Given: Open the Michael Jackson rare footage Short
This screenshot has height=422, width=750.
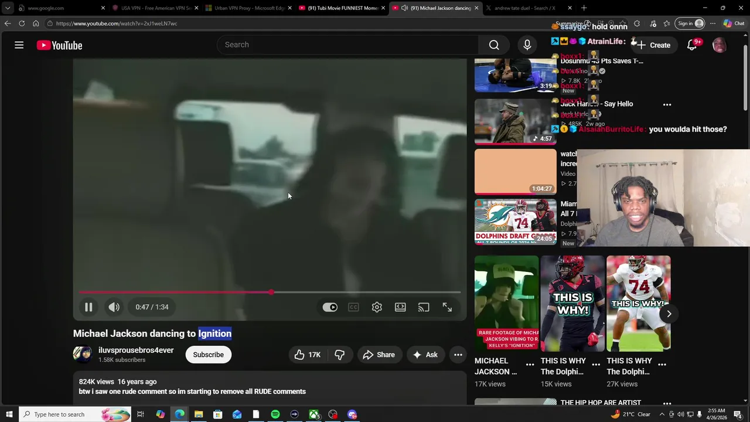Looking at the screenshot, I should point(506,303).
